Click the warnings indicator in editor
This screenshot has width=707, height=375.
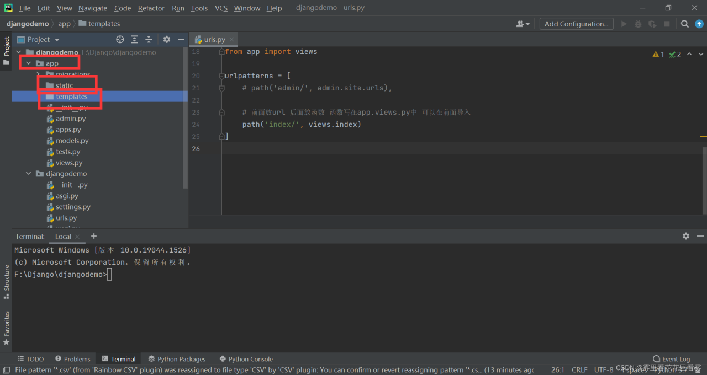coord(658,54)
